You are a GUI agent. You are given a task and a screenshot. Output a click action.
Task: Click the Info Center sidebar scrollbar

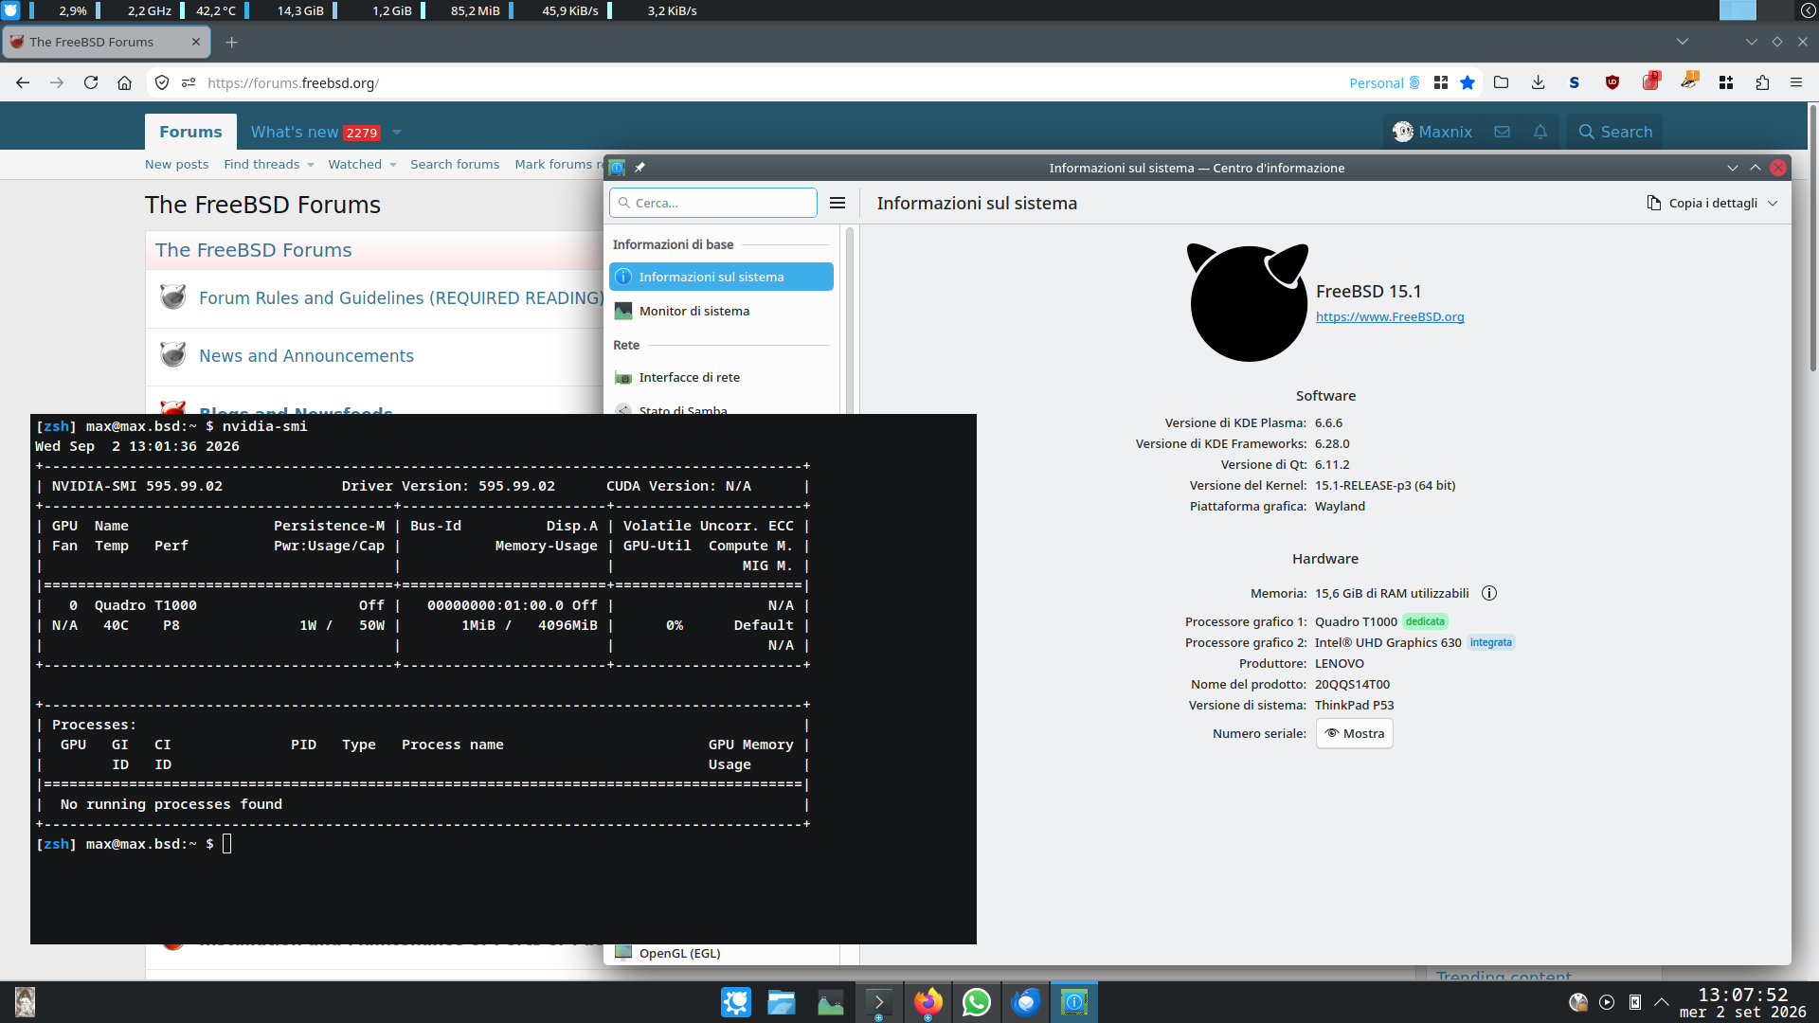coord(850,320)
